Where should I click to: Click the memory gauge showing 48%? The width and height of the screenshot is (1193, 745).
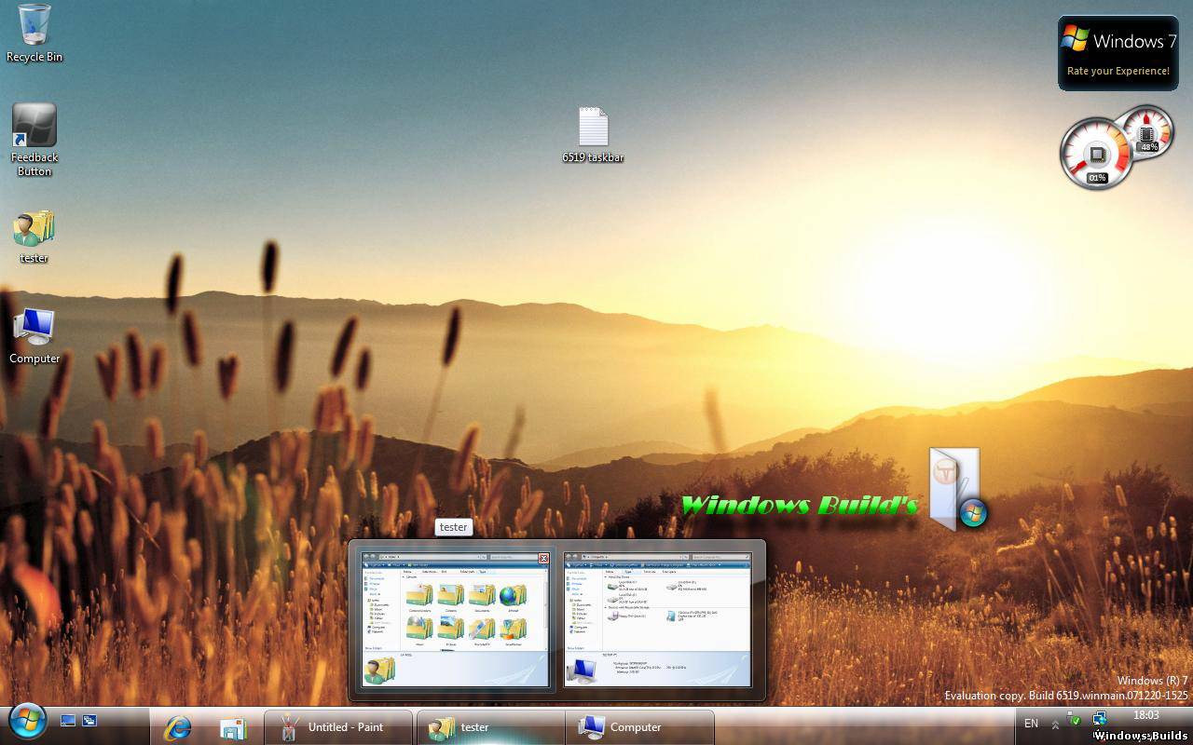click(x=1148, y=131)
